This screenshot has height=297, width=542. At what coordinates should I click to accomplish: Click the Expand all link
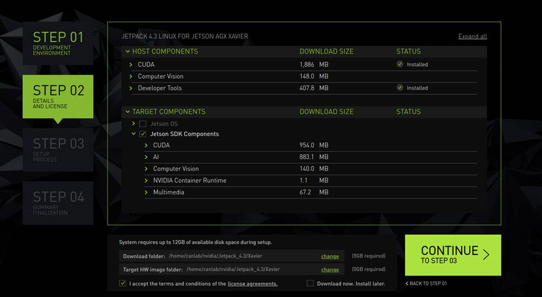point(473,36)
